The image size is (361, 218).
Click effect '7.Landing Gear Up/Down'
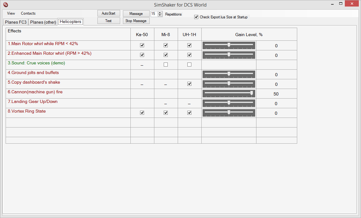click(x=32, y=102)
